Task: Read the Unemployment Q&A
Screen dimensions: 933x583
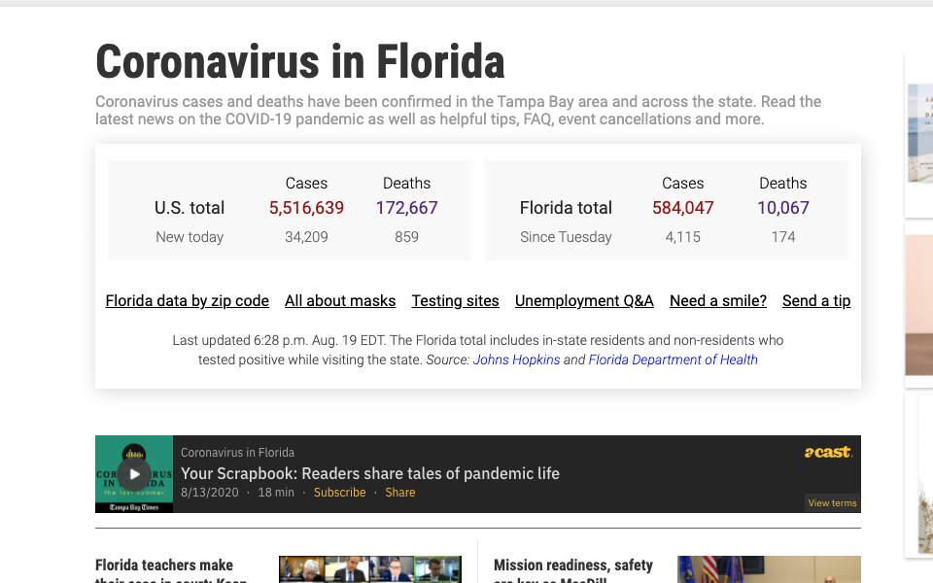Action: tap(584, 300)
